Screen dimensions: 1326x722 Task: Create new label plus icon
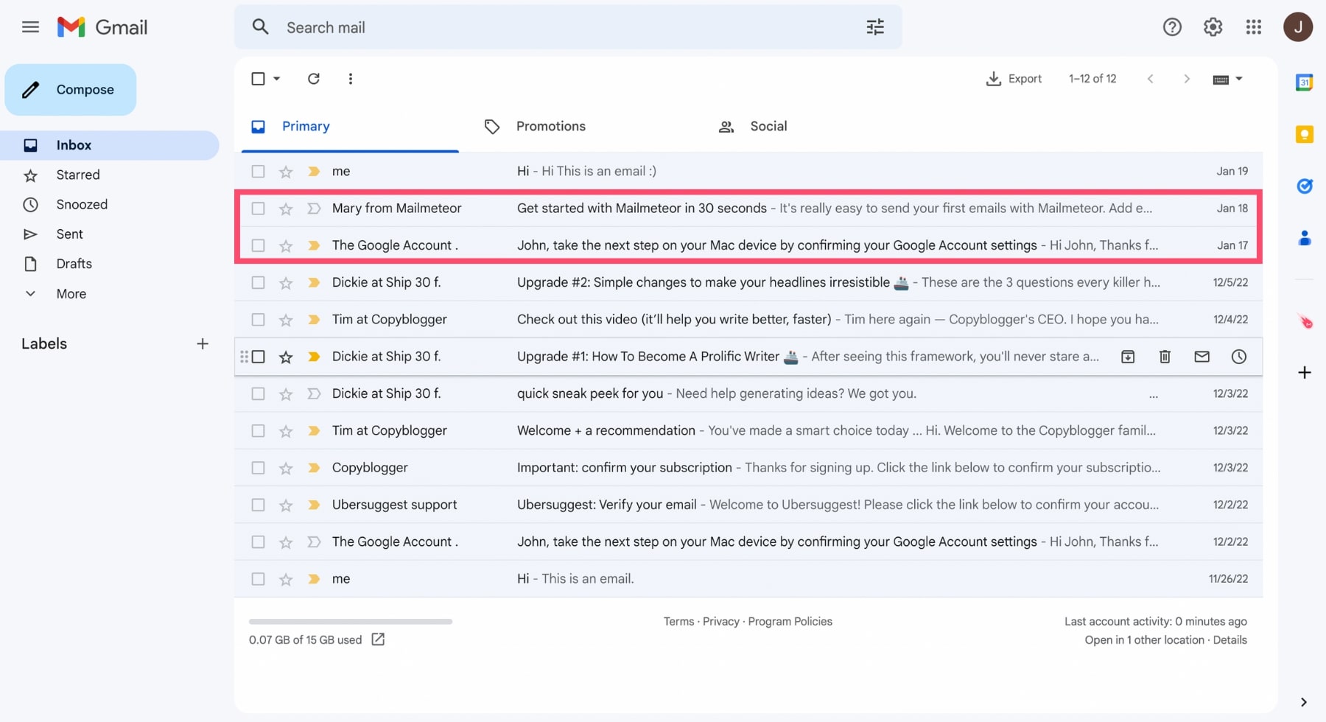[203, 343]
